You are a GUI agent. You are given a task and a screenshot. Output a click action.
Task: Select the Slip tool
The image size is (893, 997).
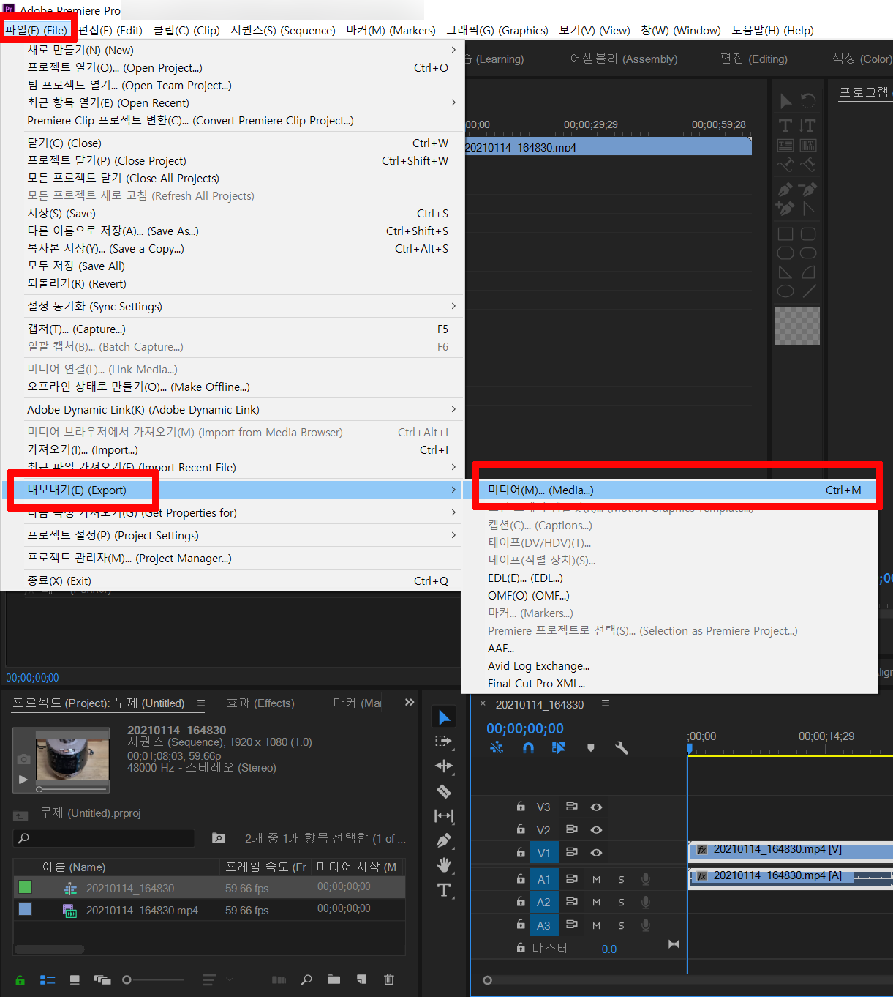point(444,815)
